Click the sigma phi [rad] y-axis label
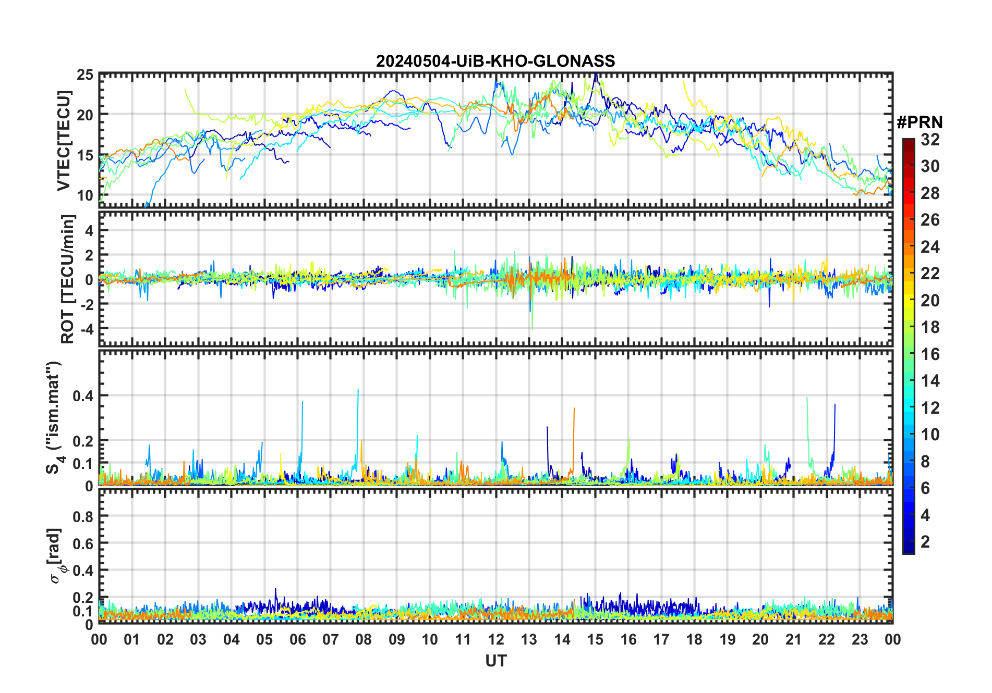The image size is (992, 693). point(55,555)
